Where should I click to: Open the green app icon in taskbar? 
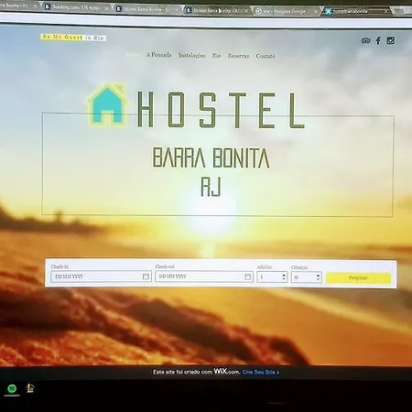coord(12,388)
